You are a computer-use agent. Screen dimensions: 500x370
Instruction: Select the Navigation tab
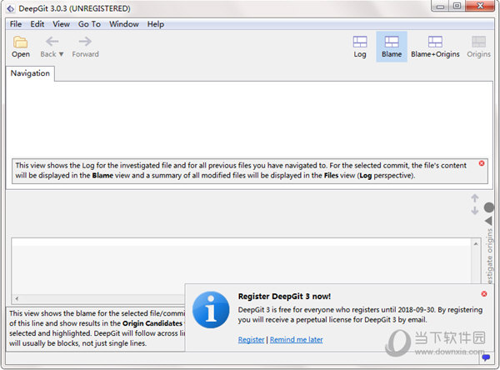click(30, 73)
